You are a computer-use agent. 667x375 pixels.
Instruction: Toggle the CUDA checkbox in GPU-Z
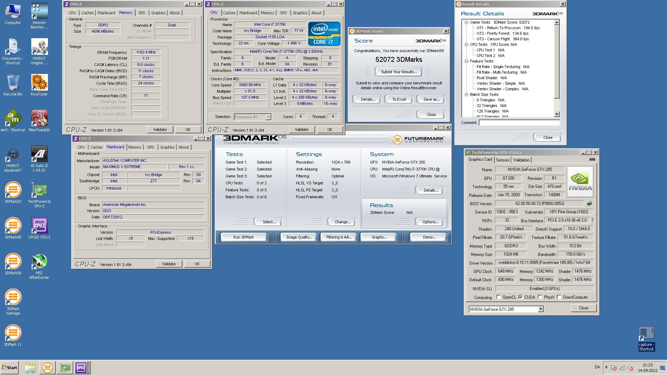(x=520, y=297)
